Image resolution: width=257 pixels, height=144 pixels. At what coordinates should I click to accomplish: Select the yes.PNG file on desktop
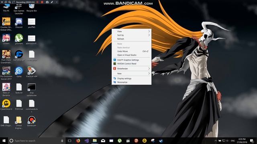[31, 23]
